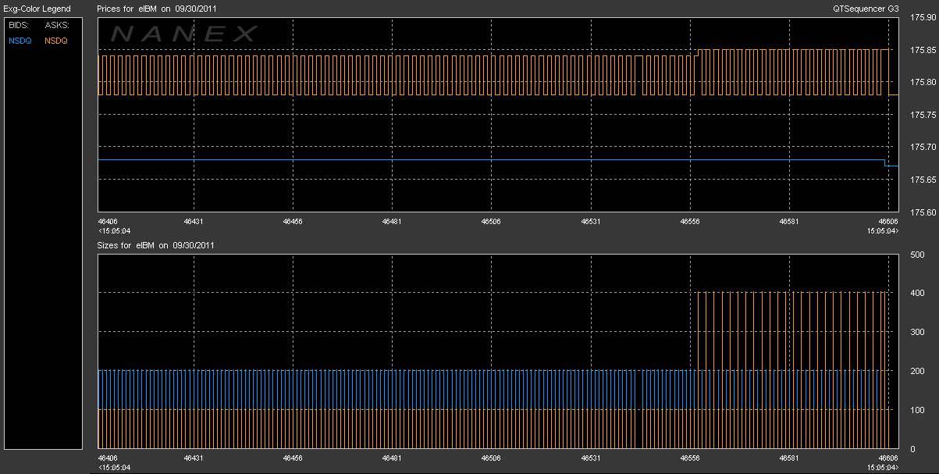Click sequence tick 46506 under Sizes chart
Screen dimensions: 939x474
(491, 458)
